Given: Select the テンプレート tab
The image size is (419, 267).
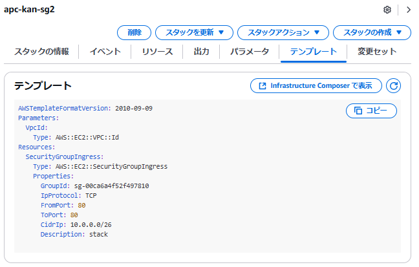Looking at the screenshot, I should coord(314,51).
